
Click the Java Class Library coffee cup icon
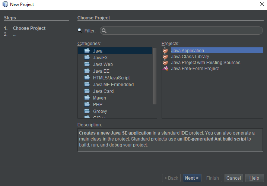click(165, 56)
